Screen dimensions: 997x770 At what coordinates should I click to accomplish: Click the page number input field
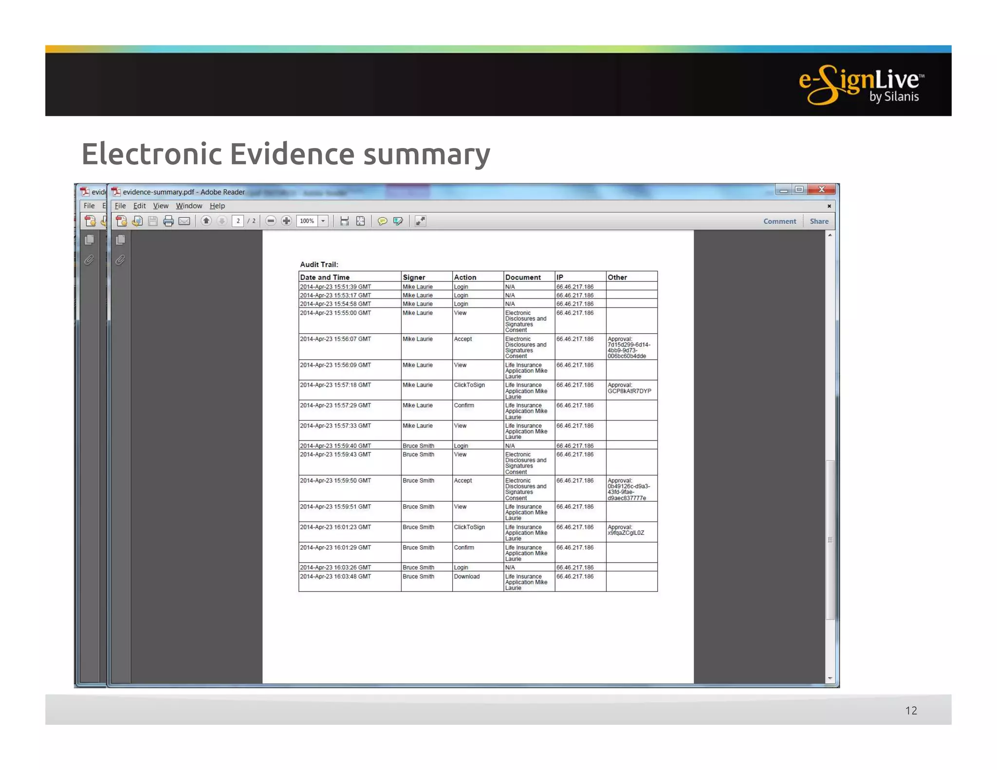tap(238, 221)
